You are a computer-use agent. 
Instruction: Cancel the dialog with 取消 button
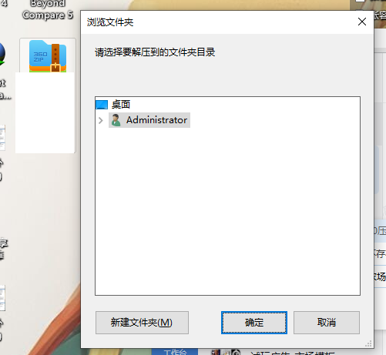point(327,323)
